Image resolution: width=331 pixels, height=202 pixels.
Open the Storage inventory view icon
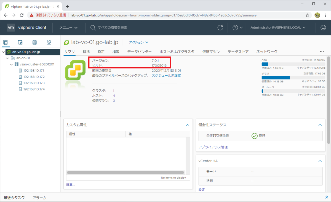[x=34, y=42]
